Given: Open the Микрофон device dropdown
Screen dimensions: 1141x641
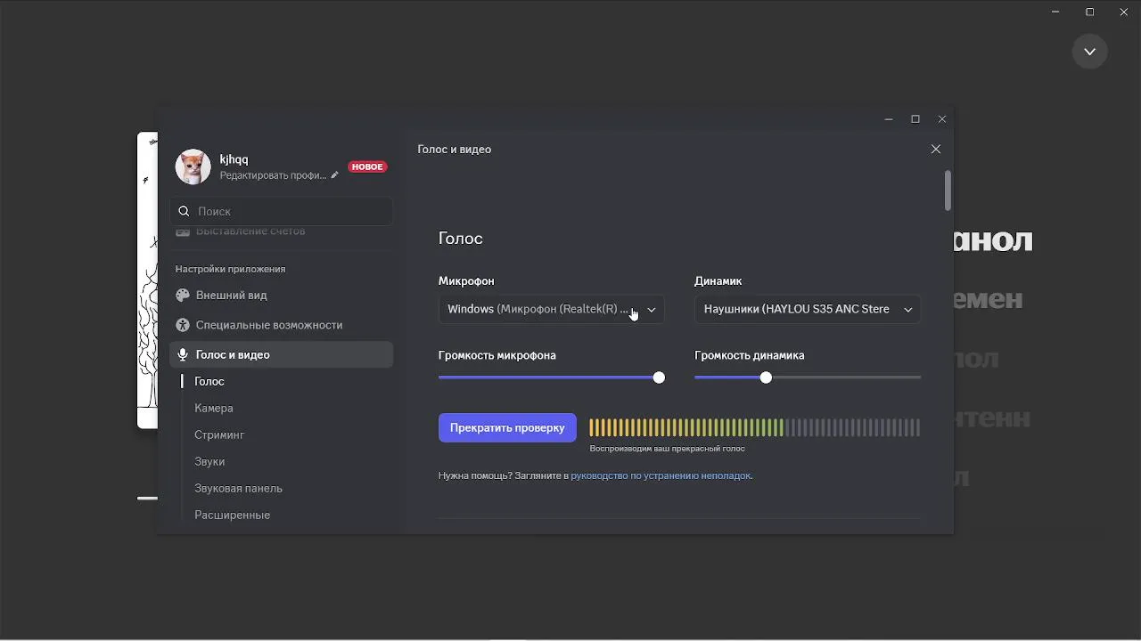Looking at the screenshot, I should click(x=551, y=309).
